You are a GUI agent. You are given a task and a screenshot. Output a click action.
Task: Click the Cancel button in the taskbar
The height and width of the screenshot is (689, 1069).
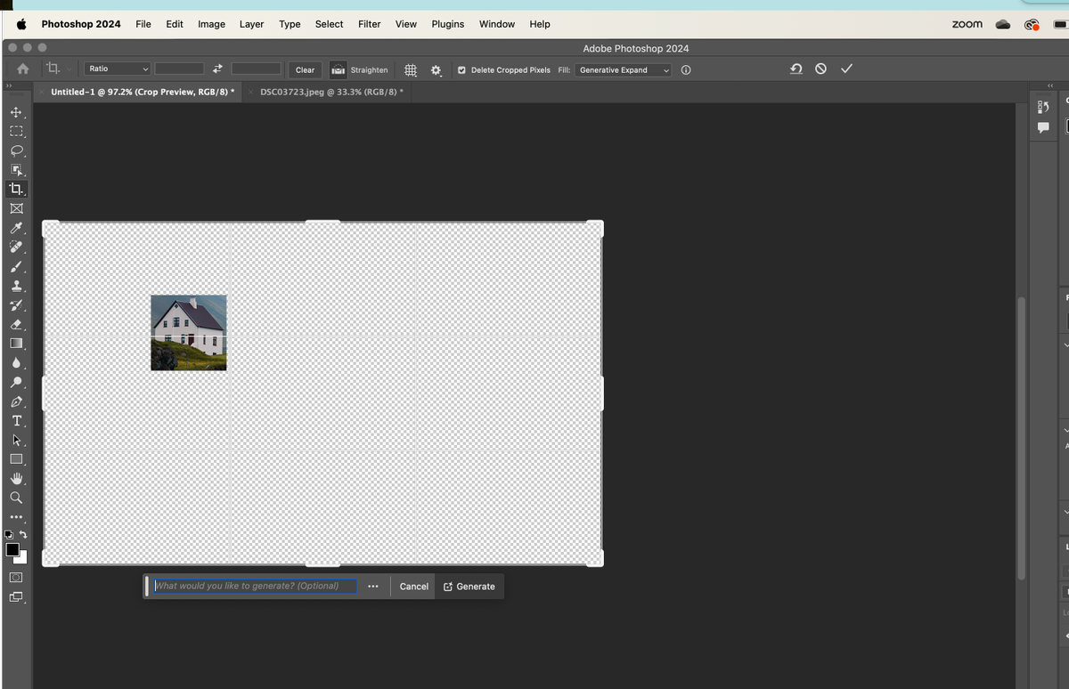[x=413, y=587]
